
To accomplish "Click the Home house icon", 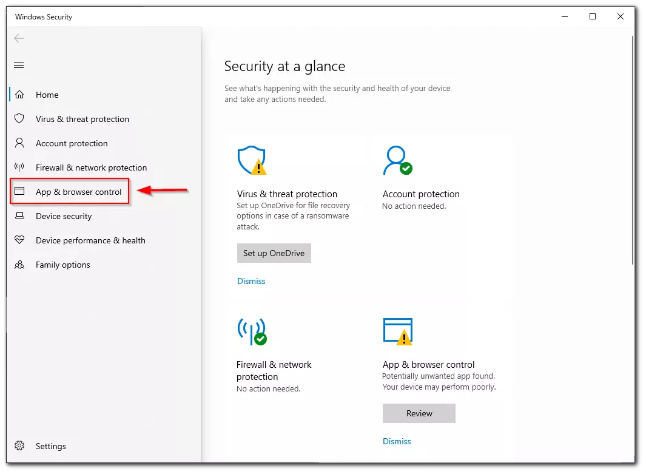I will click(x=19, y=95).
